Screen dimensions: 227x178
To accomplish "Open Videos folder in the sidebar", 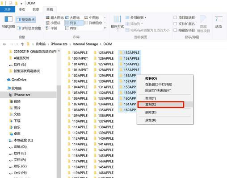I will tap(15, 101).
